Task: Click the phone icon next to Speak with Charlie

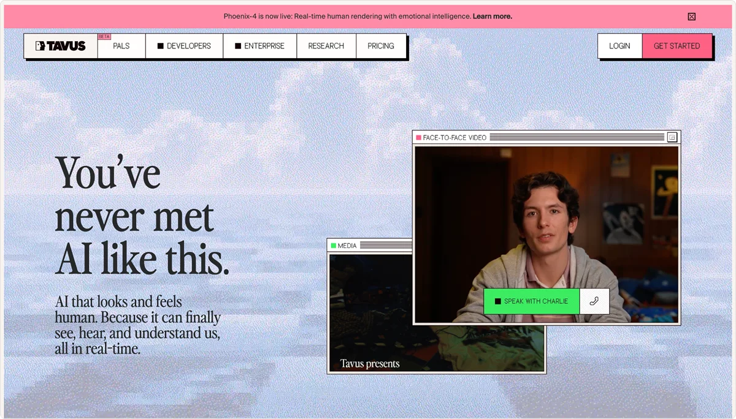Action: pyautogui.click(x=594, y=301)
